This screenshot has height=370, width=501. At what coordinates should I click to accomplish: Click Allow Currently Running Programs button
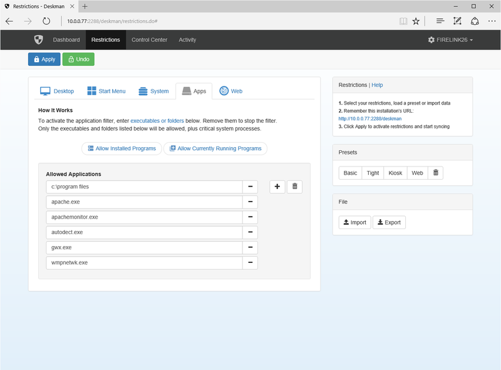pos(215,148)
